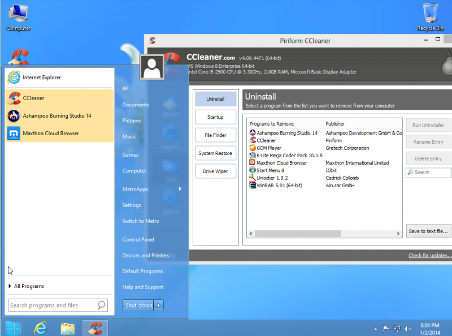Click the user account picture
The image size is (452, 336).
(x=152, y=67)
